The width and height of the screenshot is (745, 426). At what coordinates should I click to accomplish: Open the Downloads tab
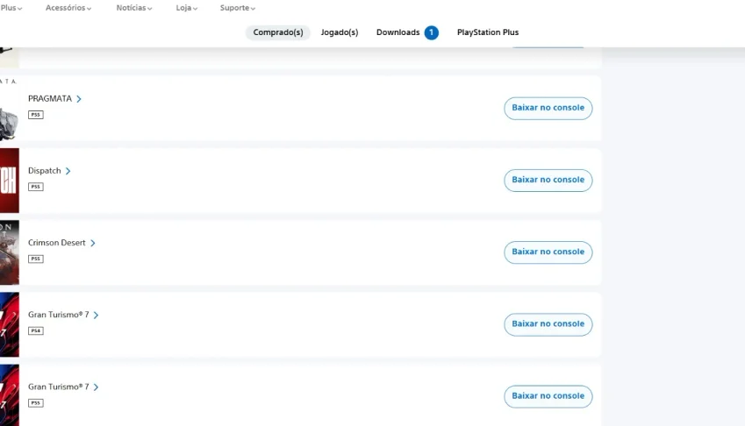click(398, 32)
